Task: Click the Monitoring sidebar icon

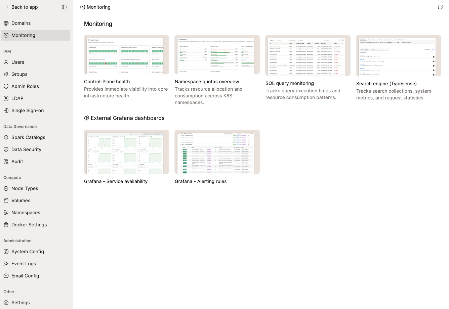Action: click(x=6, y=35)
